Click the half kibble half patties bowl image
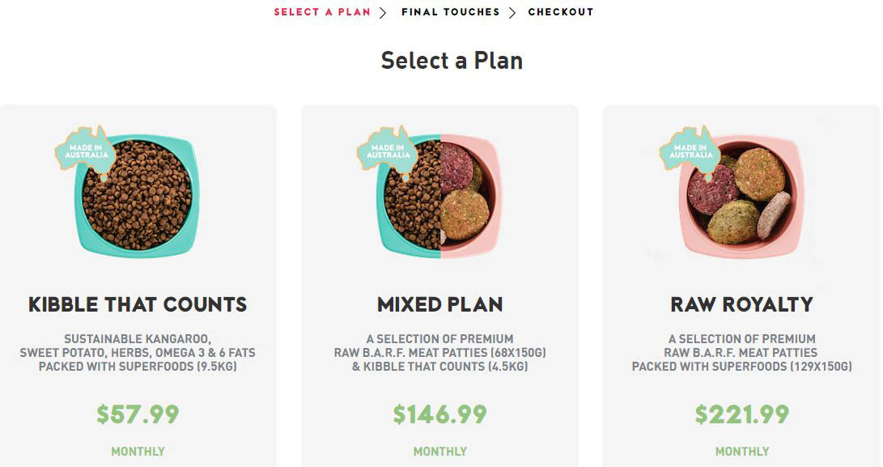 tap(441, 195)
